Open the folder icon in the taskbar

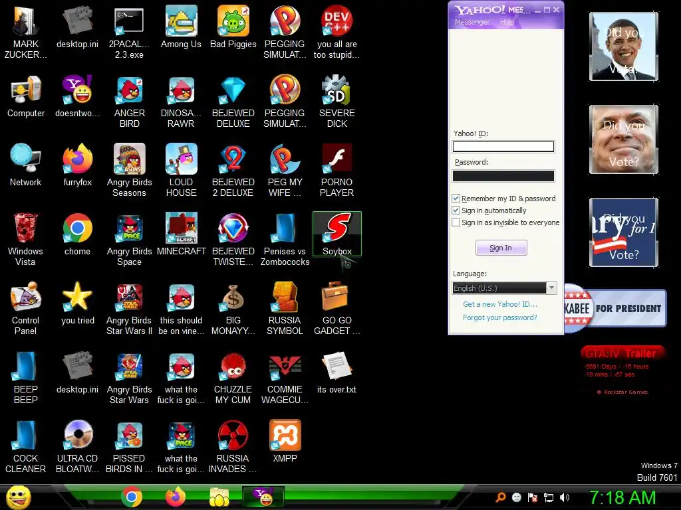[x=219, y=497]
